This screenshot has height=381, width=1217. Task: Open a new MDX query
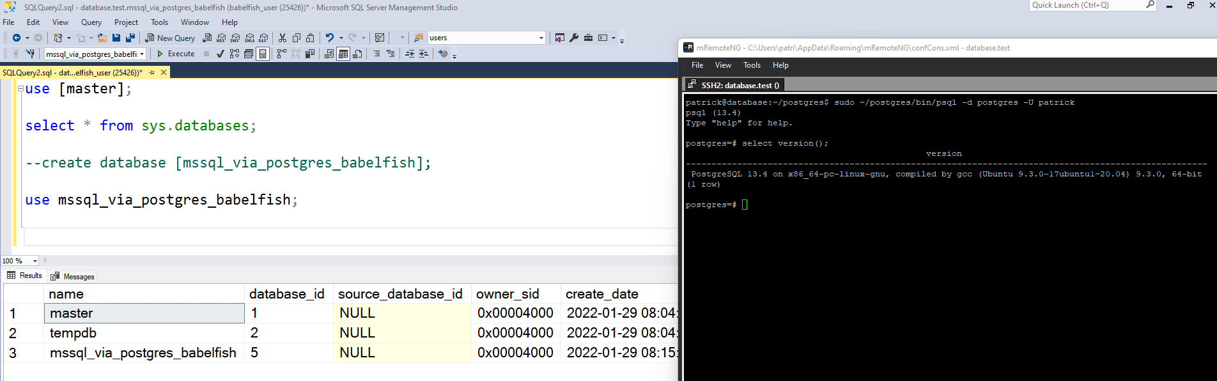(221, 38)
